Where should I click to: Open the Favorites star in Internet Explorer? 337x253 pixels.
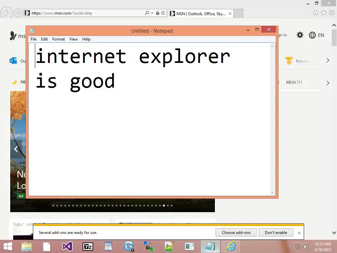[x=324, y=13]
